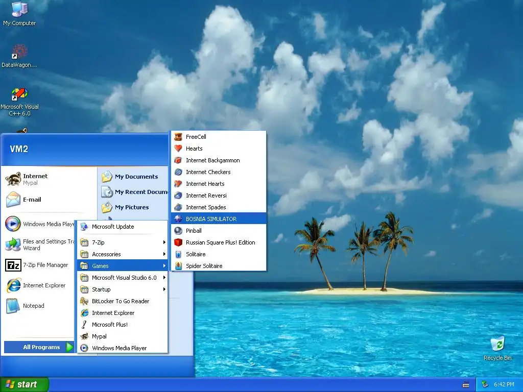Expand the Games submenu arrow
The width and height of the screenshot is (523, 392).
(164, 265)
